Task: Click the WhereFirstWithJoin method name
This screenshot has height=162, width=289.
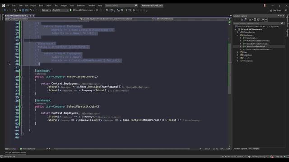Action: [x=81, y=76]
